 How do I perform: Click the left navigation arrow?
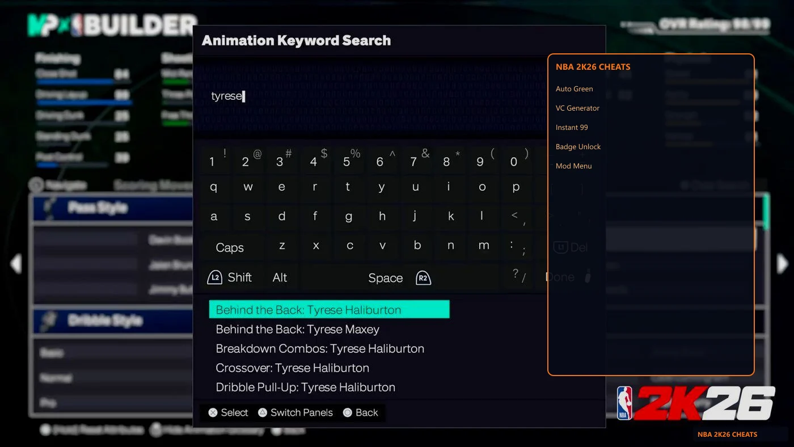click(x=16, y=264)
